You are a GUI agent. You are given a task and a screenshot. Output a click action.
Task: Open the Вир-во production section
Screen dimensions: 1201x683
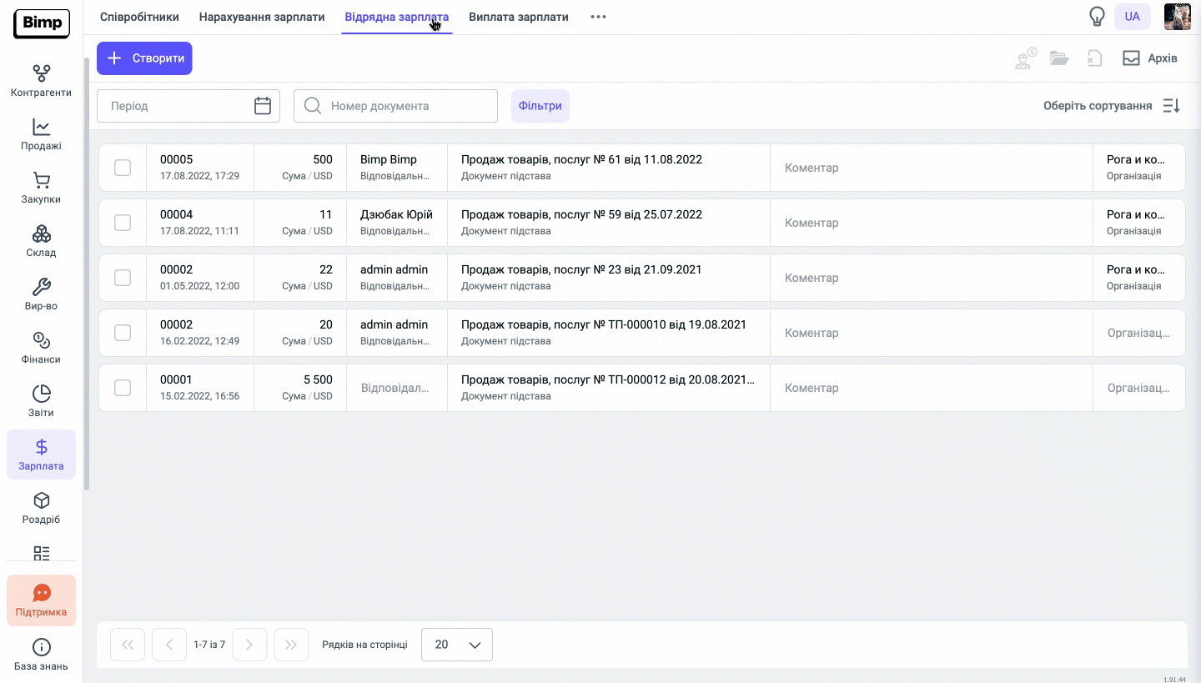41,295
